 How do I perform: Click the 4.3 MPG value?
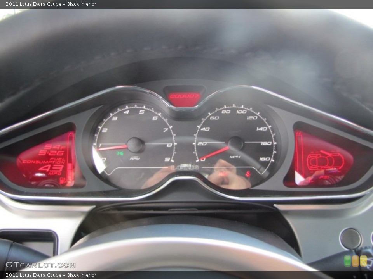point(51,168)
